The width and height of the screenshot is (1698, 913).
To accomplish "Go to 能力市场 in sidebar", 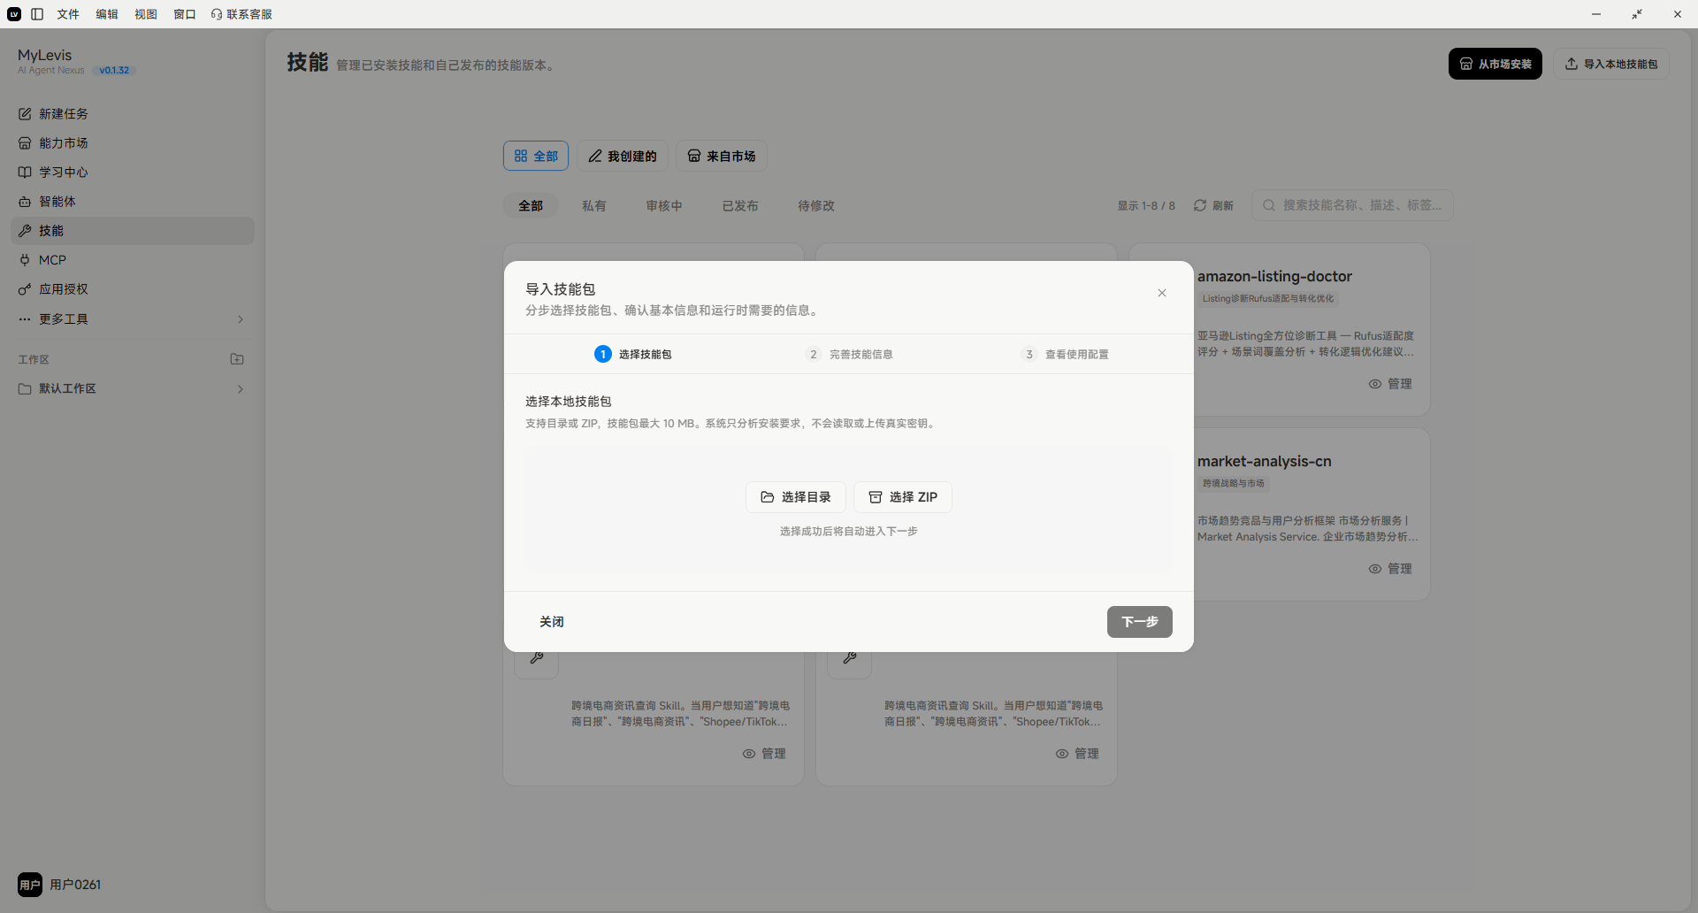I will (x=133, y=143).
